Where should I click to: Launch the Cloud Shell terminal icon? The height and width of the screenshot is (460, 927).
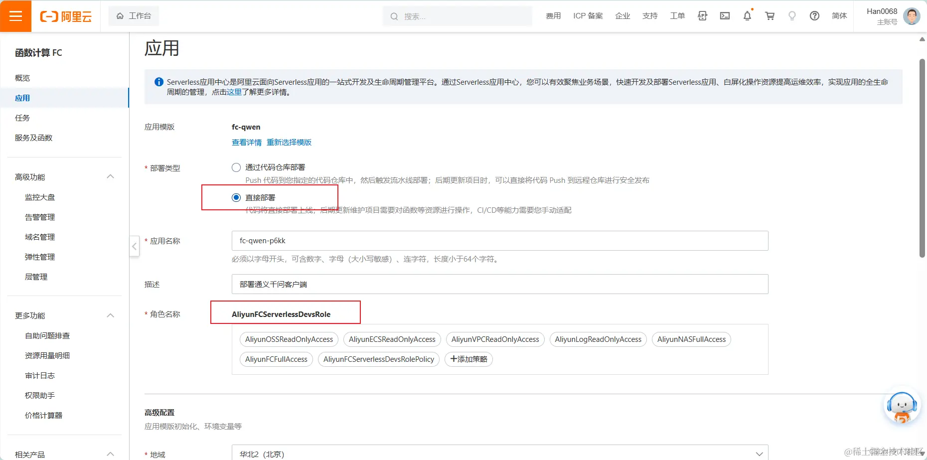(x=725, y=16)
